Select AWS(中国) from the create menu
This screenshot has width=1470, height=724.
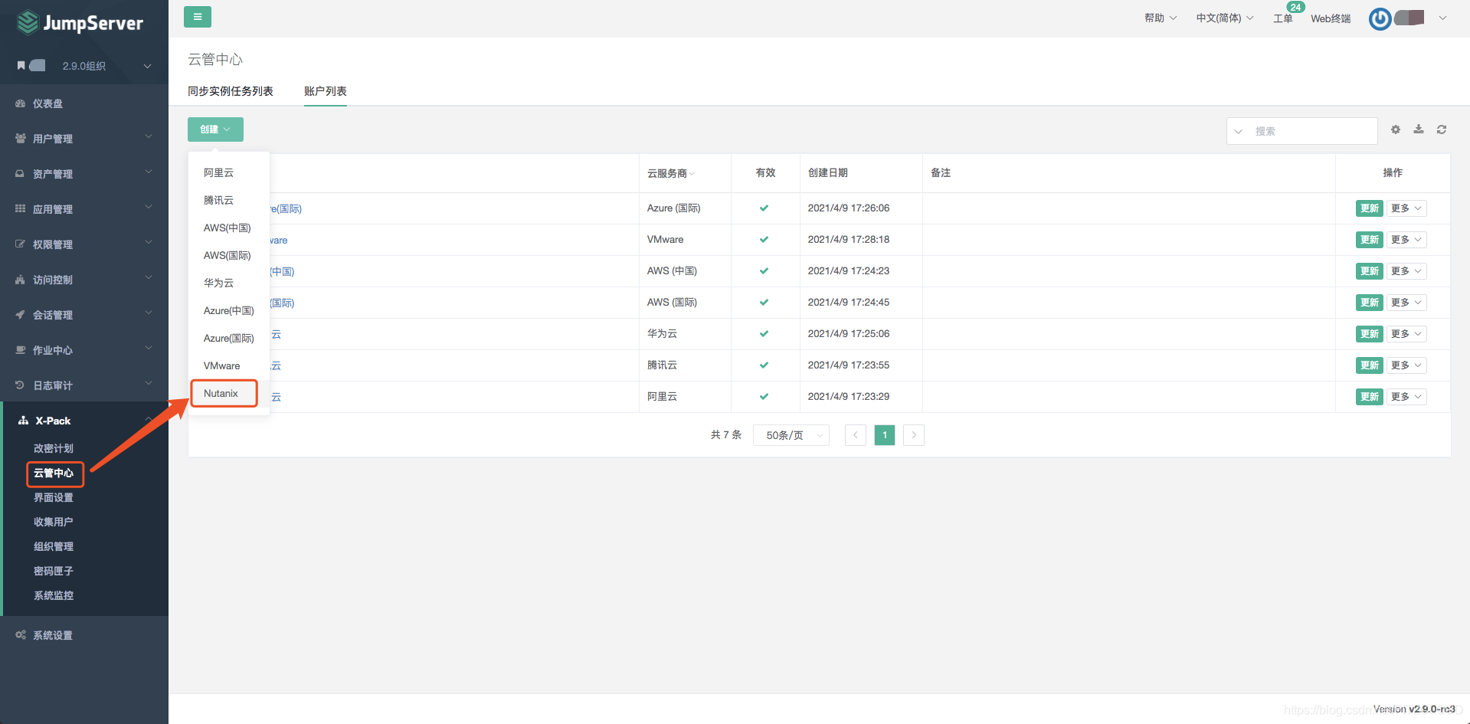[229, 228]
